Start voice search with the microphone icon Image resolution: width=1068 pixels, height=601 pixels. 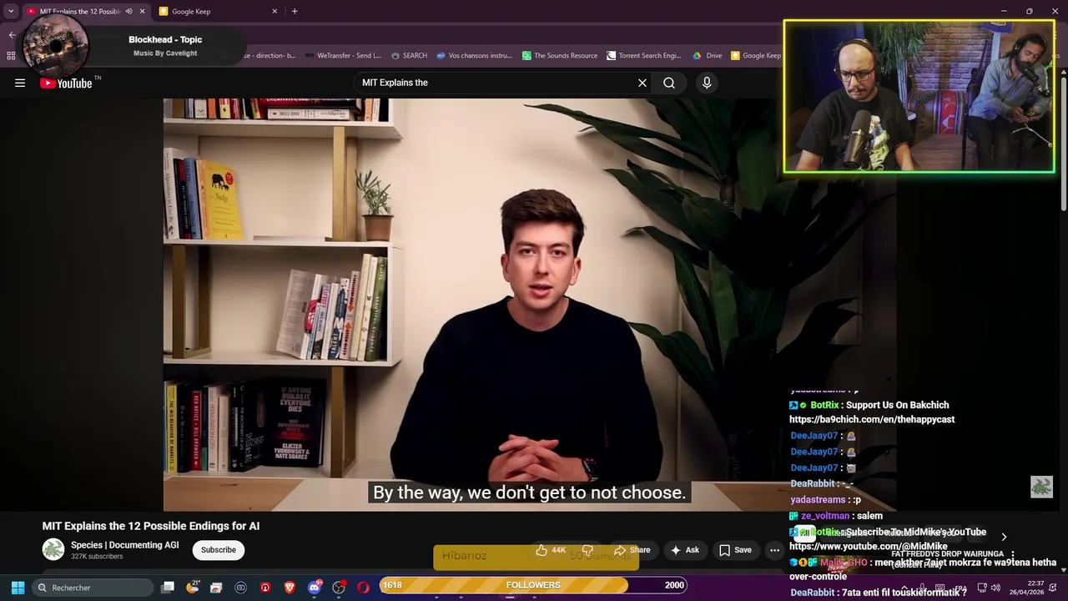(x=707, y=83)
